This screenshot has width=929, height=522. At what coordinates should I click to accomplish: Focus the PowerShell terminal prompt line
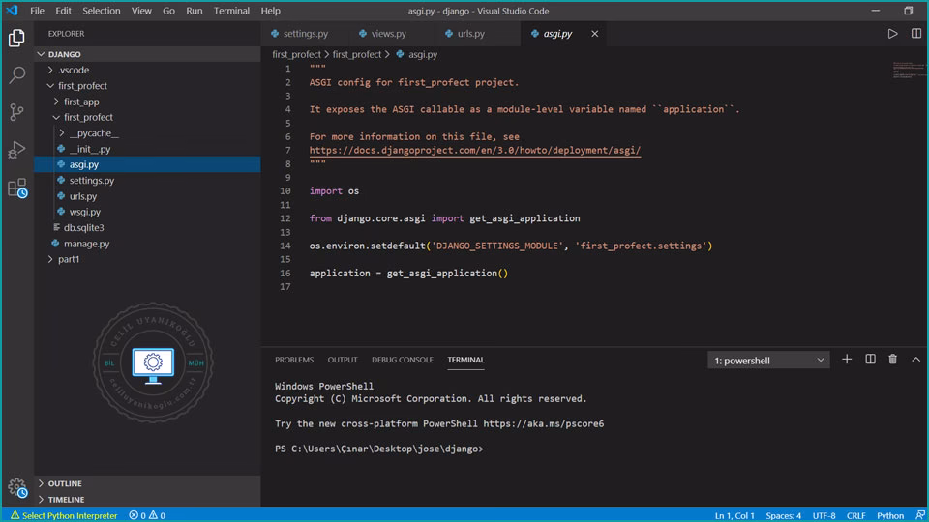(379, 449)
